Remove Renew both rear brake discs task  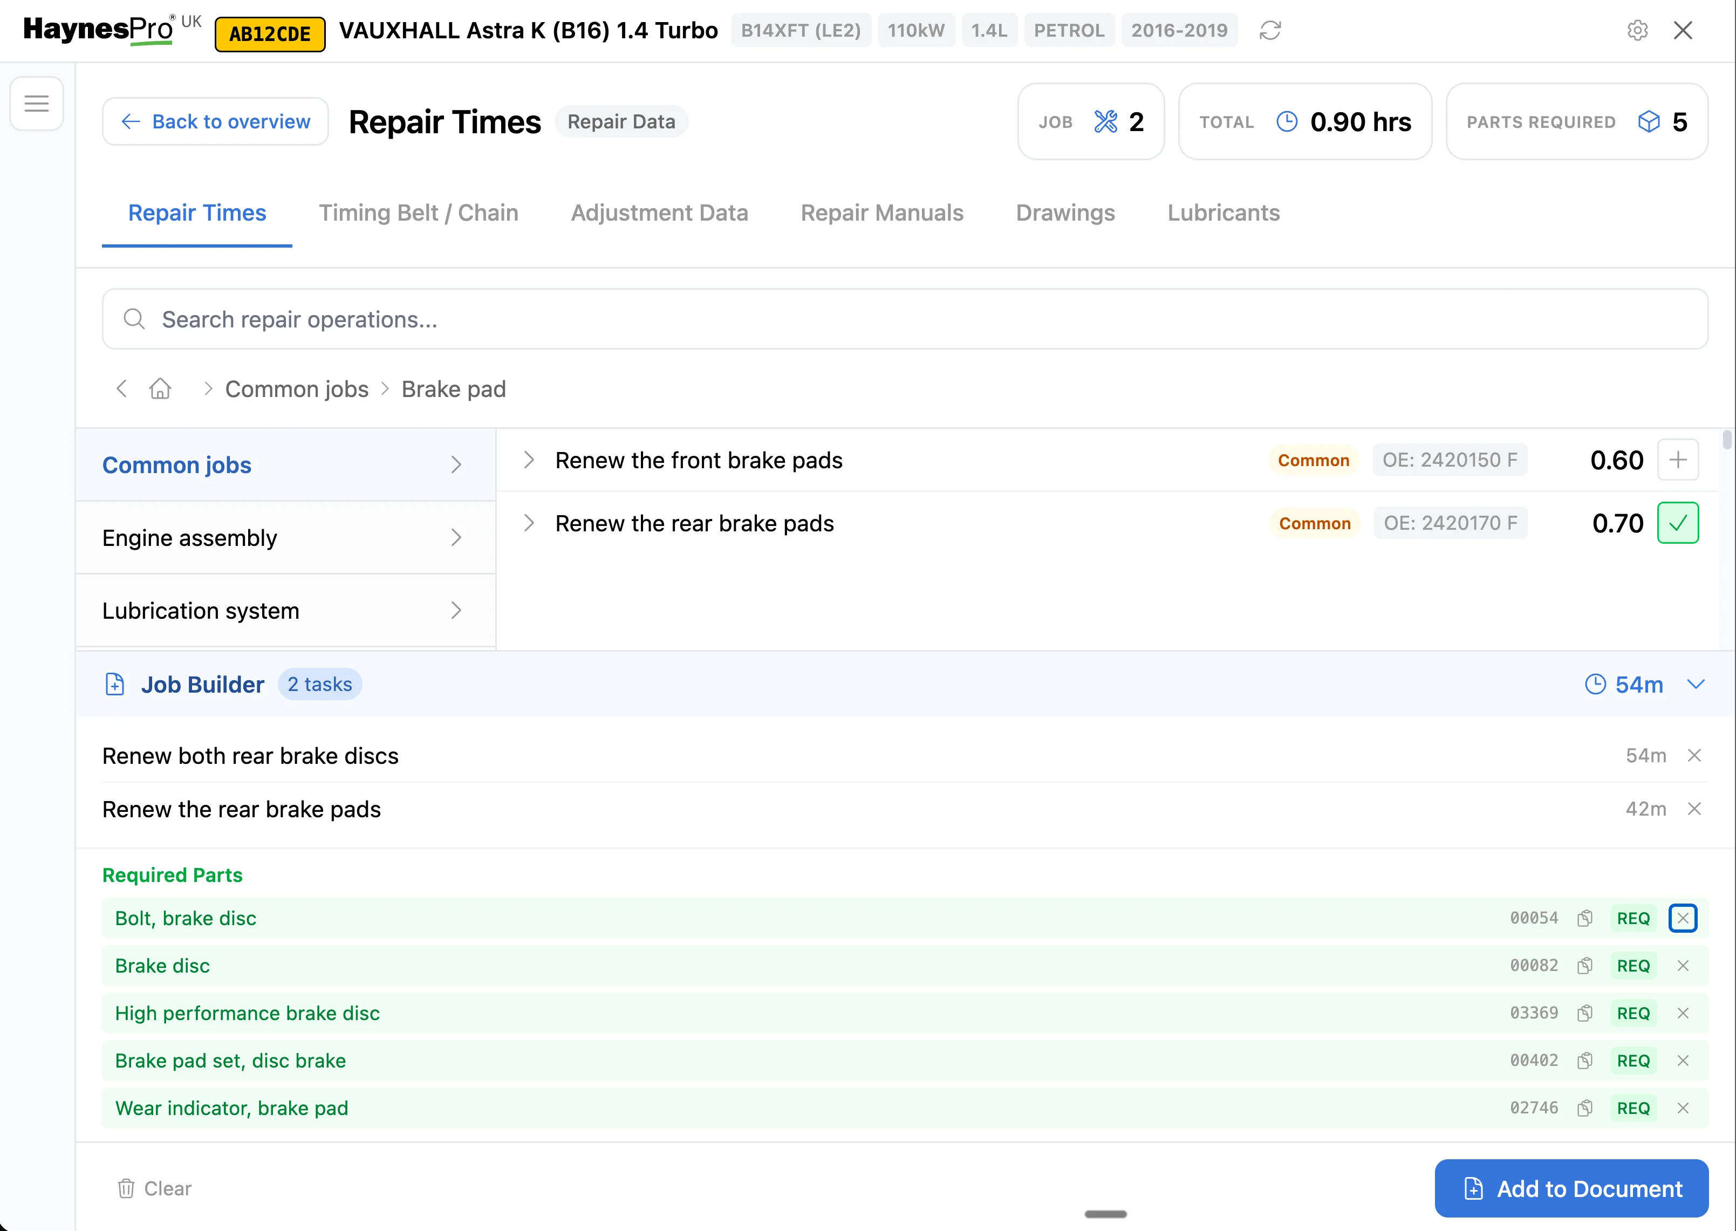[x=1695, y=755]
